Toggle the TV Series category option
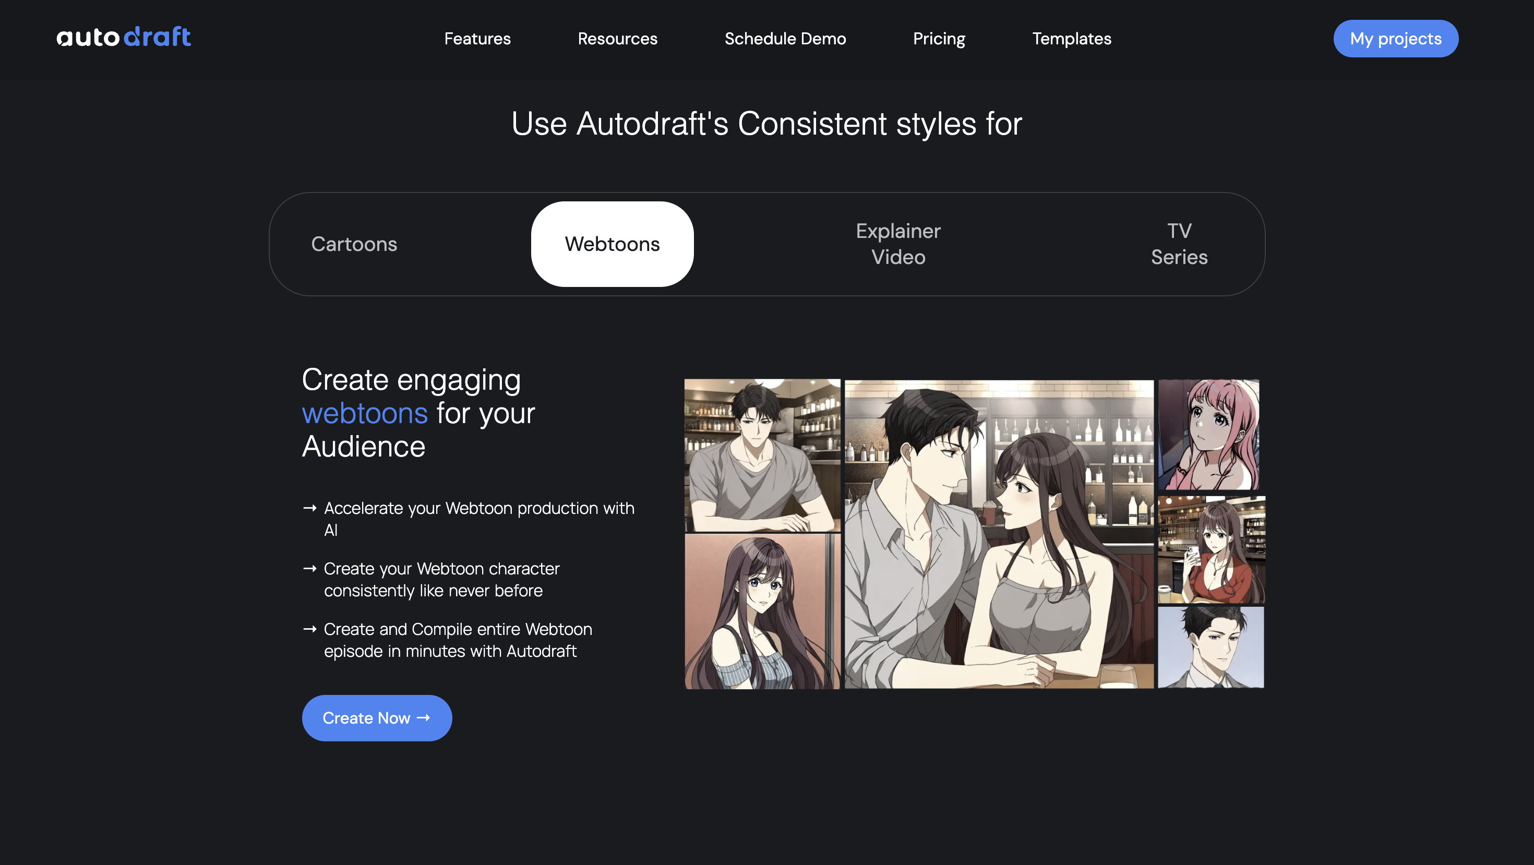1534x865 pixels. click(x=1179, y=244)
